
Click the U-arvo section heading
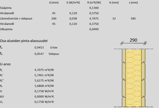point(5,64)
